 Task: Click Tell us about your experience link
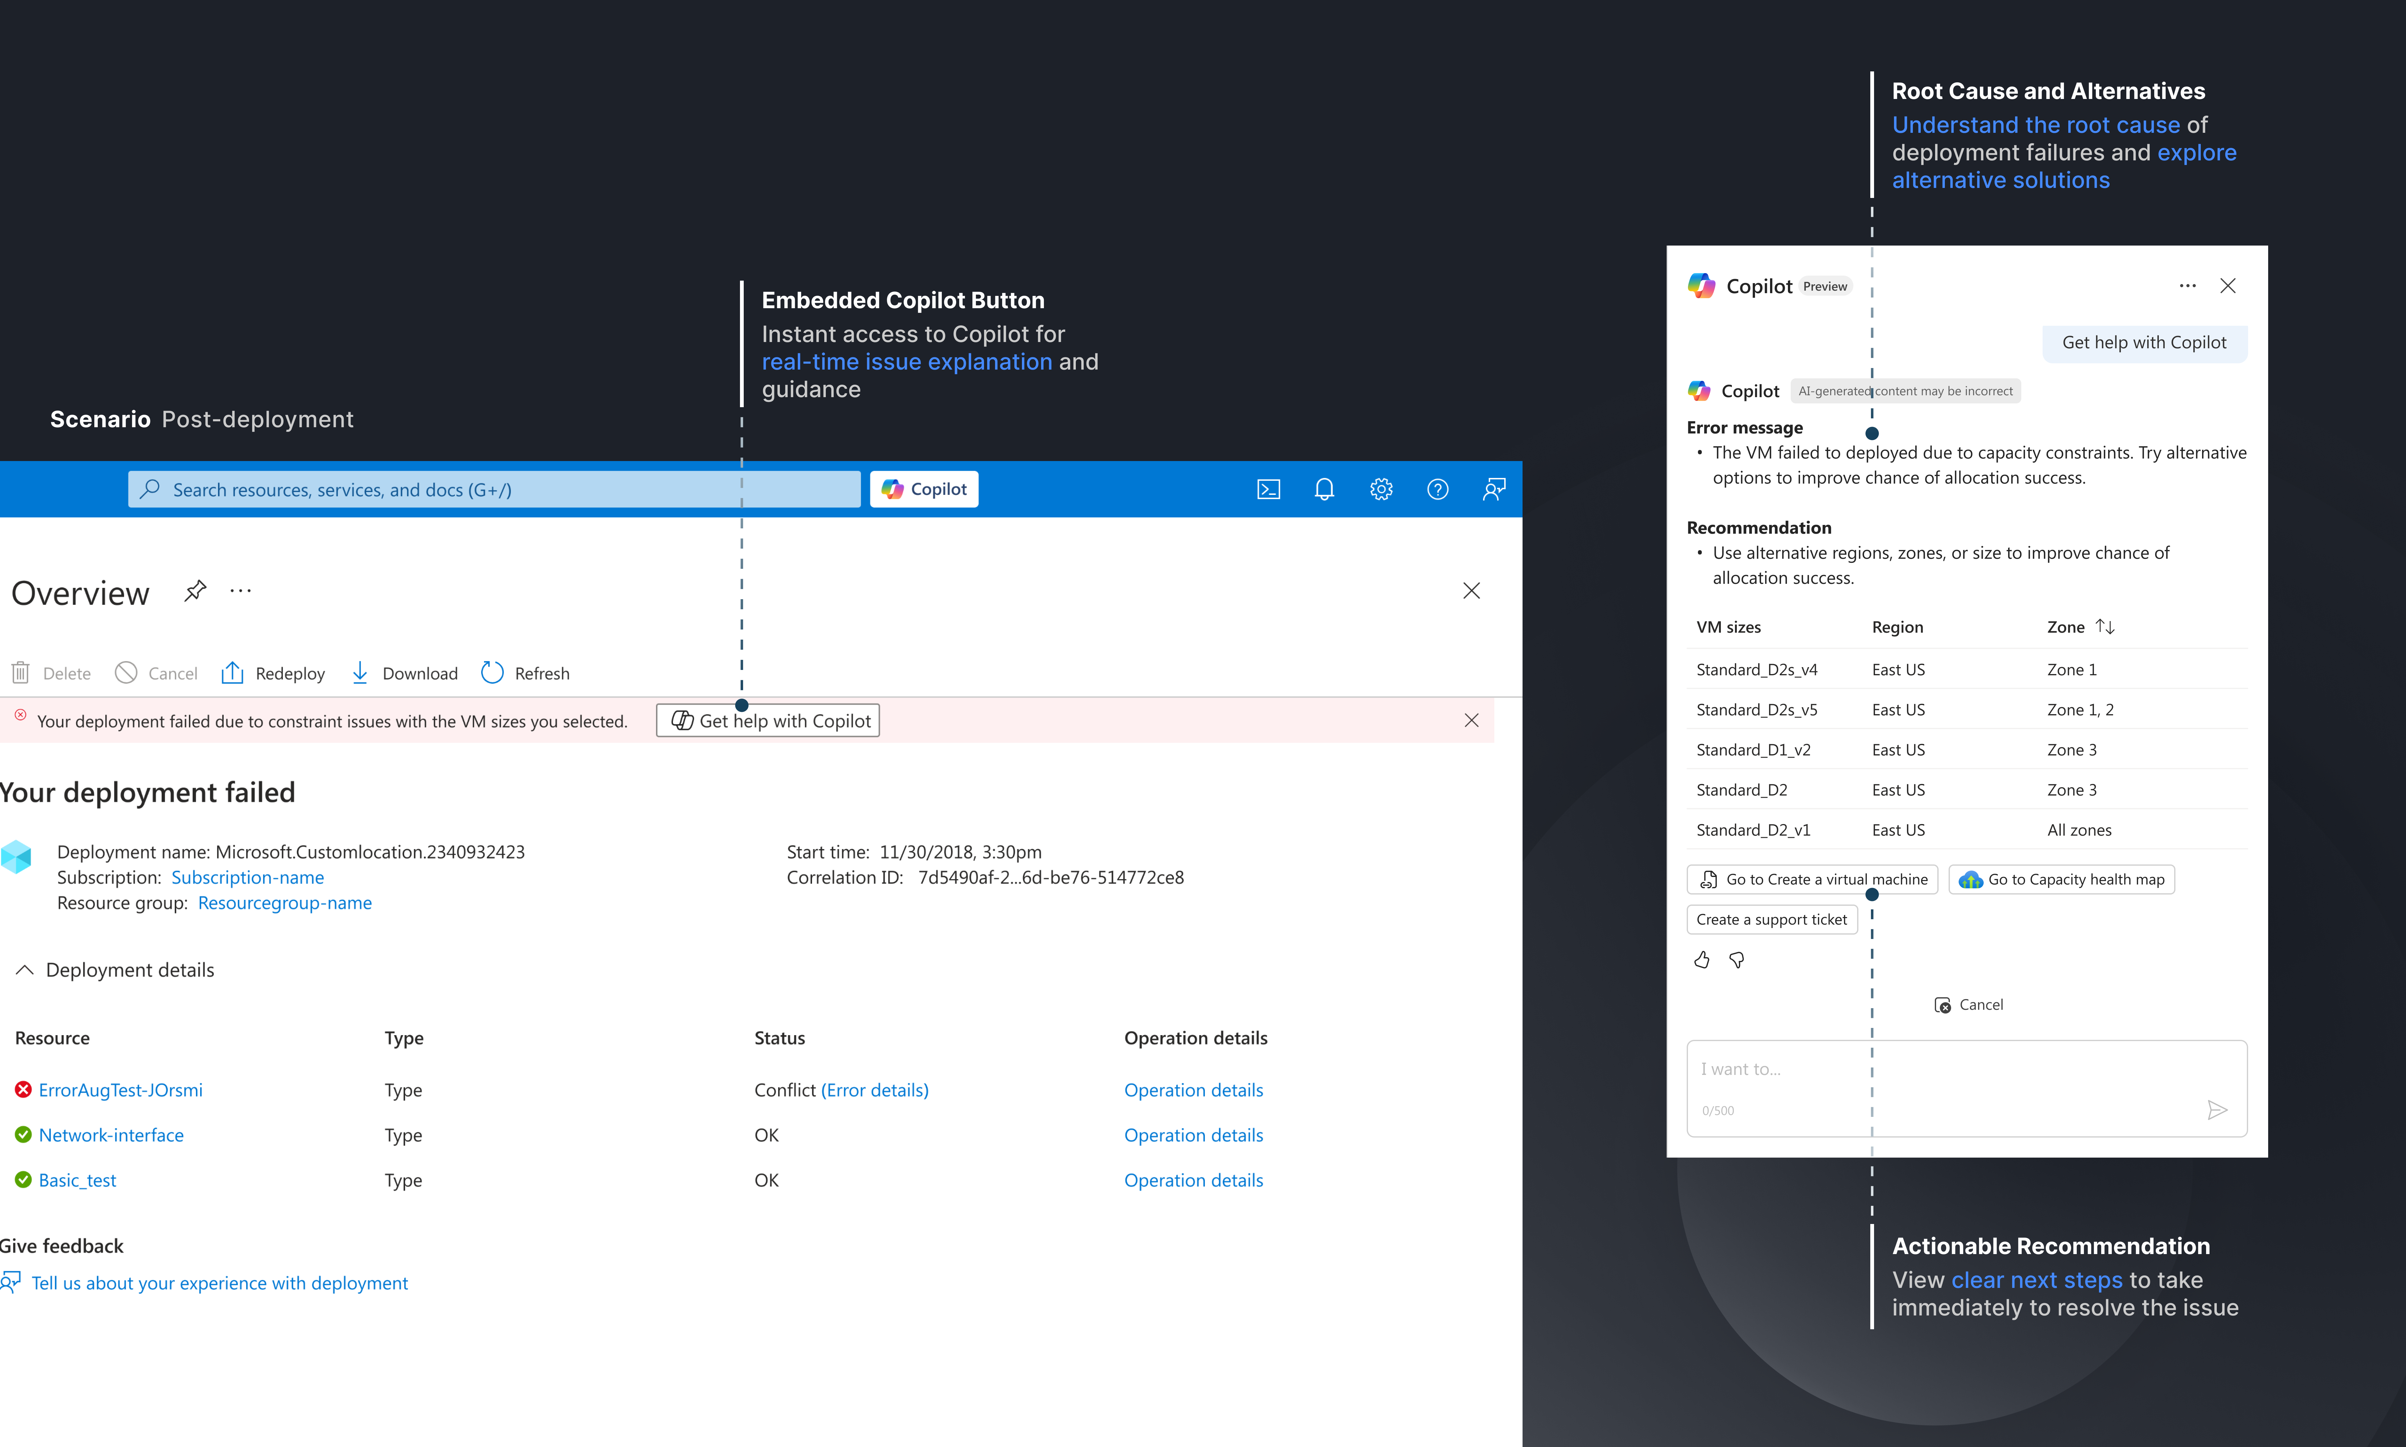[x=219, y=1283]
